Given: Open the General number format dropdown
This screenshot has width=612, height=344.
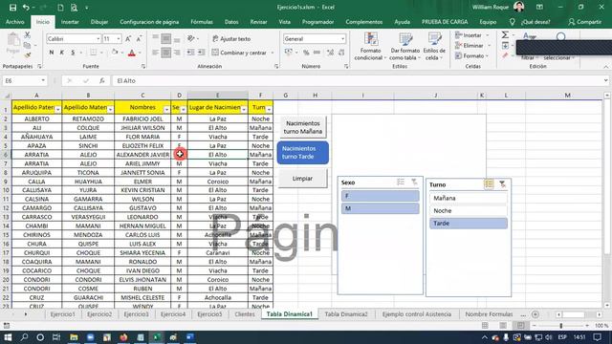Looking at the screenshot, I should coord(342,39).
